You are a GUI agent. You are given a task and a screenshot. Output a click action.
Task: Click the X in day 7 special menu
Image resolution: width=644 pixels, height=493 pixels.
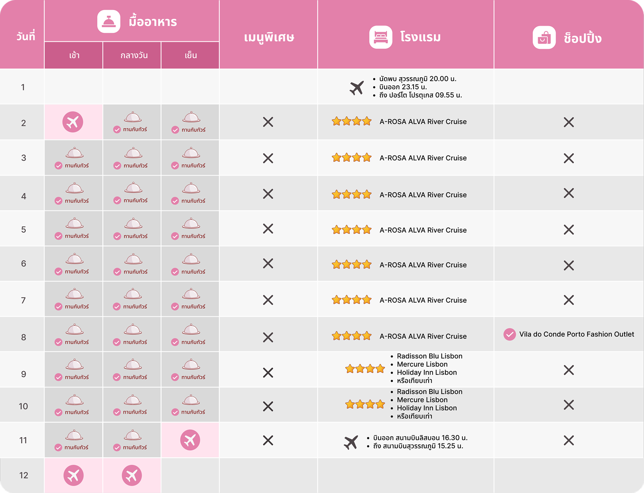(x=268, y=300)
